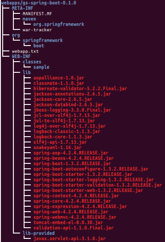Click the lib-provided directory name
The height and width of the screenshot is (242, 165).
click(38, 233)
